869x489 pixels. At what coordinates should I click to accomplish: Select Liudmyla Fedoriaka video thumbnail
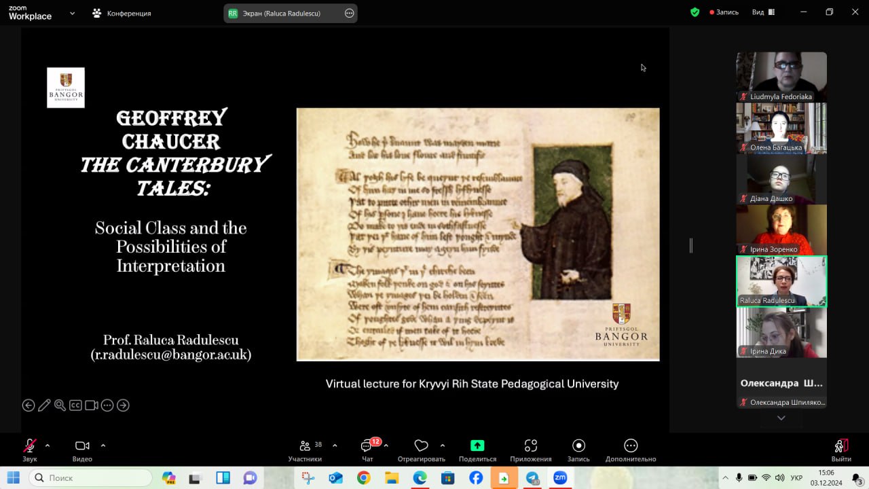[781, 77]
